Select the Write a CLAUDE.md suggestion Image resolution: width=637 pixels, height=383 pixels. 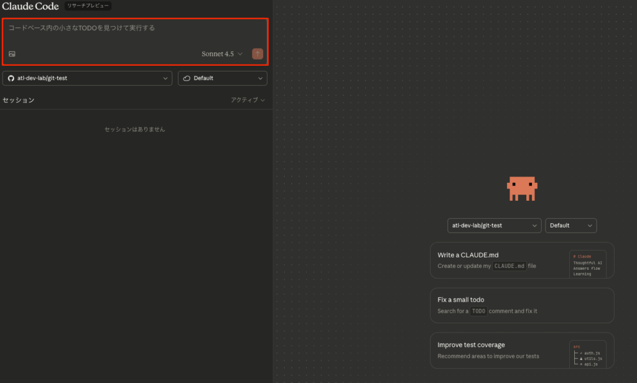pos(498,260)
